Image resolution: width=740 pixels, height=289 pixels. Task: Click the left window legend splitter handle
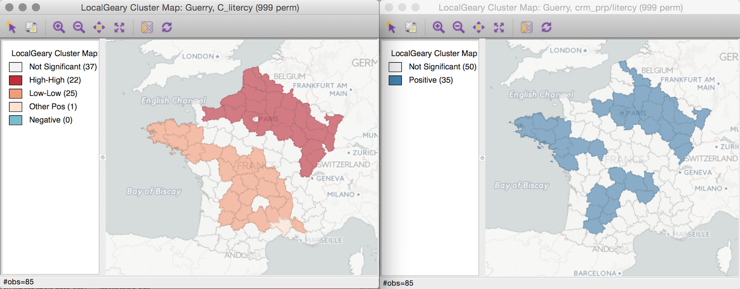click(x=103, y=157)
